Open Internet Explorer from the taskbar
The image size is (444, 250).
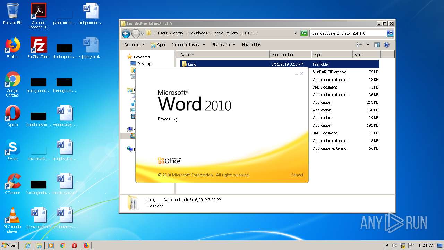pyautogui.click(x=27, y=245)
